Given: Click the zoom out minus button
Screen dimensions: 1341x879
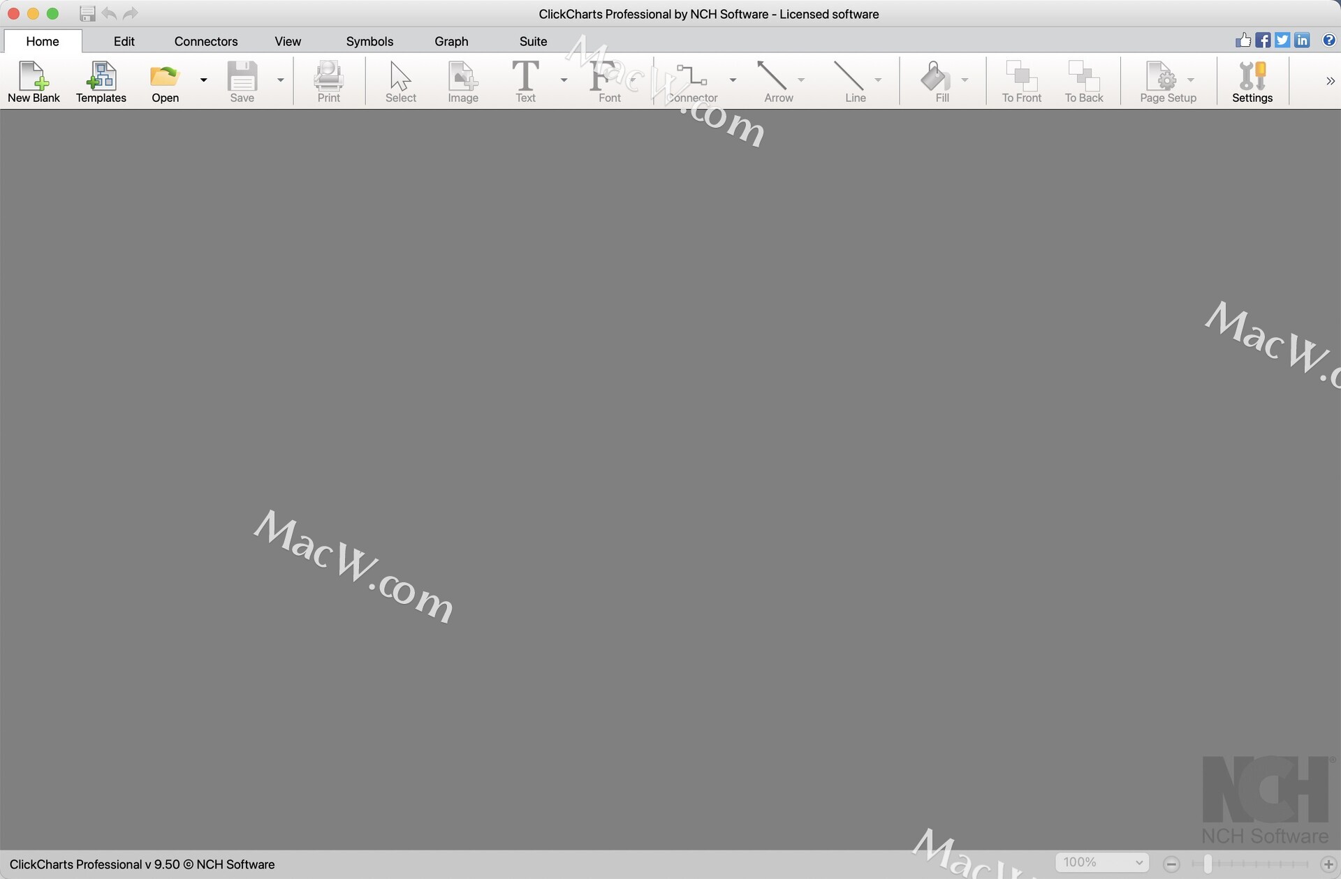Looking at the screenshot, I should [1172, 864].
